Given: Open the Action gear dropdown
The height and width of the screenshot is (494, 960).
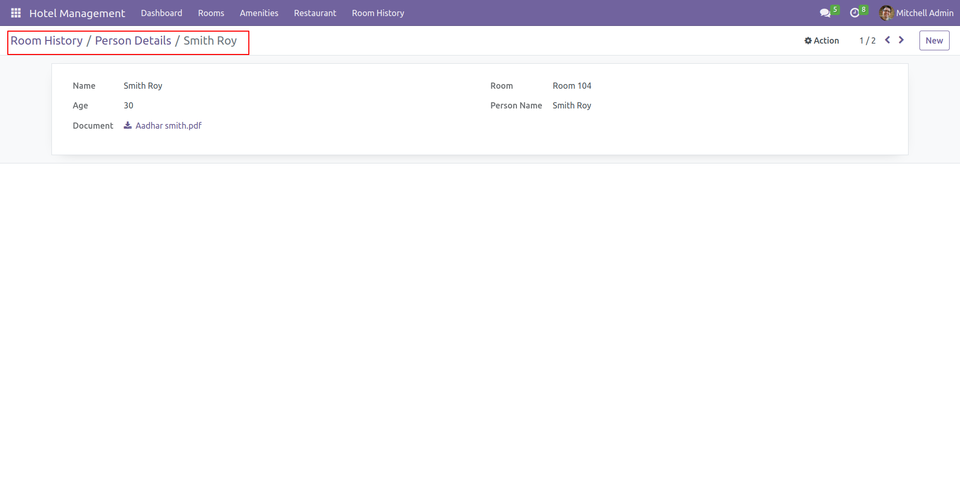Looking at the screenshot, I should tap(821, 40).
